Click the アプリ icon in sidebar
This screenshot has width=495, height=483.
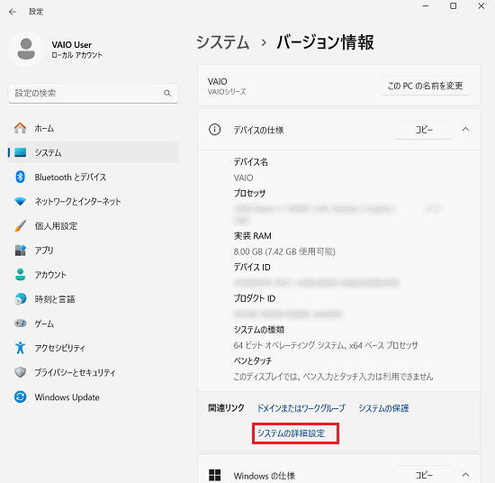[20, 250]
